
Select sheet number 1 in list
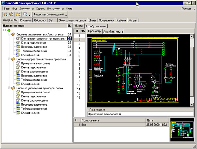click(x=79, y=36)
